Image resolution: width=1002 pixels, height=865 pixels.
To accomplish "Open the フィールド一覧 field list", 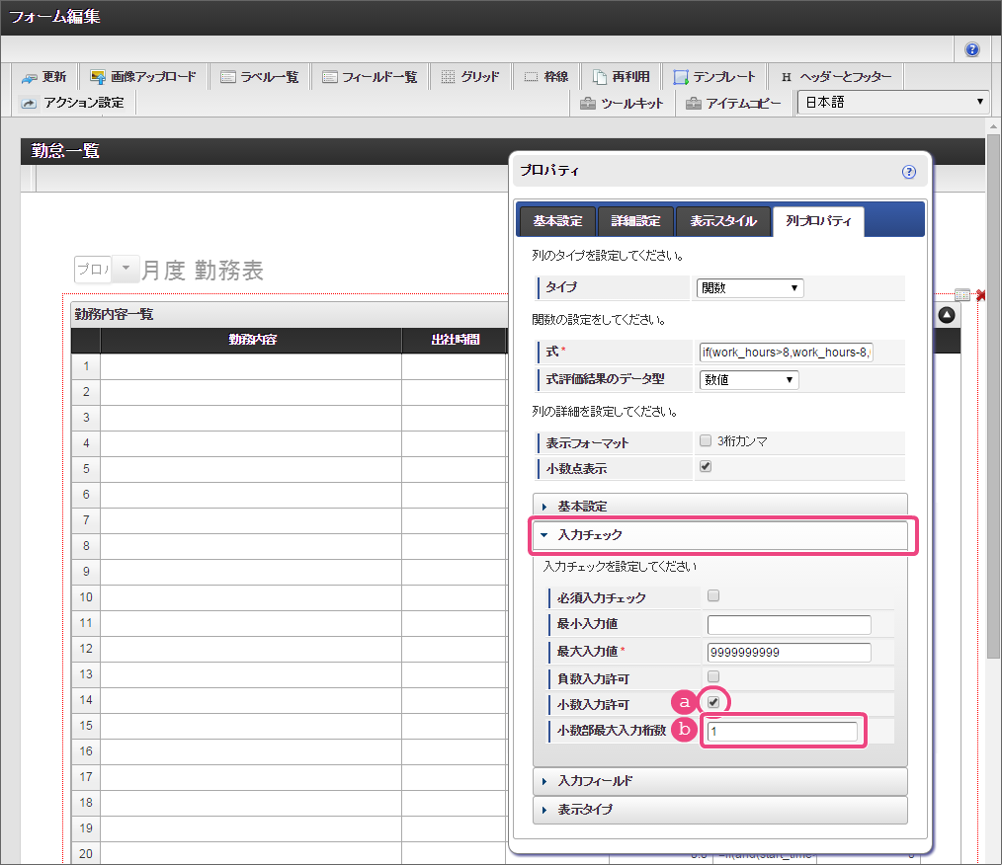I will (370, 77).
